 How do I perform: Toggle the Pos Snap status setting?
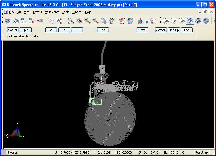tap(202, 152)
